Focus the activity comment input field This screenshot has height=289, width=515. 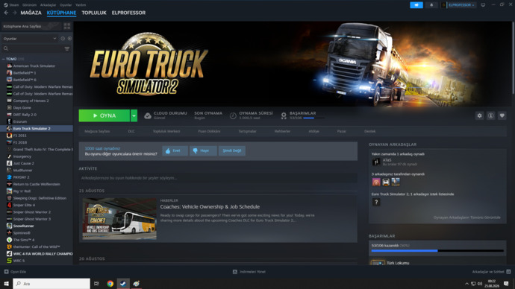[x=218, y=178]
